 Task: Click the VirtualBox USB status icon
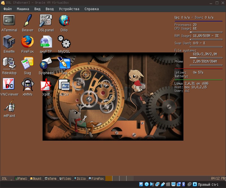click(163, 184)
